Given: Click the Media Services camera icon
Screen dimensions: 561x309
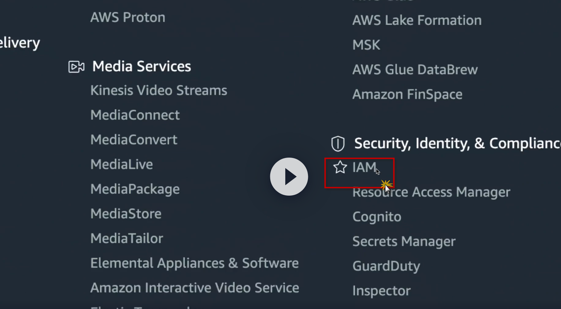Looking at the screenshot, I should pyautogui.click(x=76, y=67).
